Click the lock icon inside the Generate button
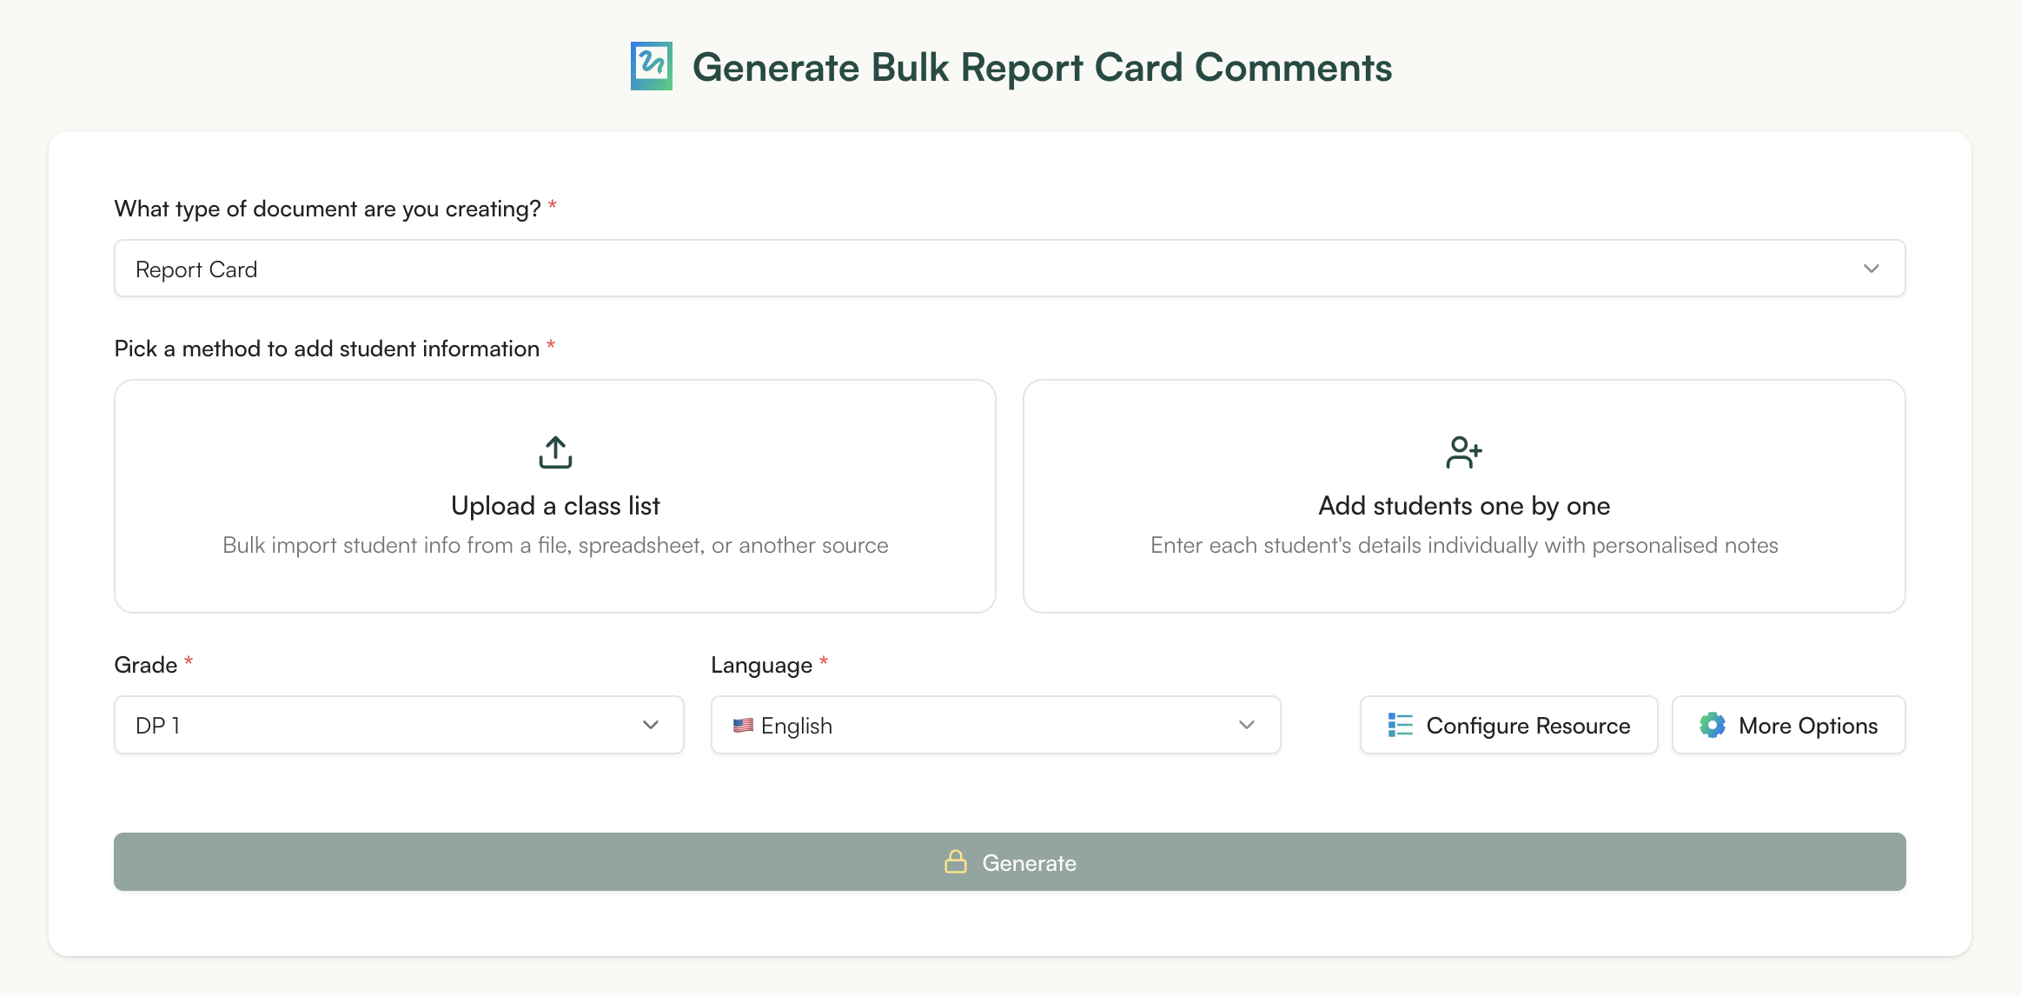Image resolution: width=2021 pixels, height=996 pixels. pyautogui.click(x=956, y=862)
